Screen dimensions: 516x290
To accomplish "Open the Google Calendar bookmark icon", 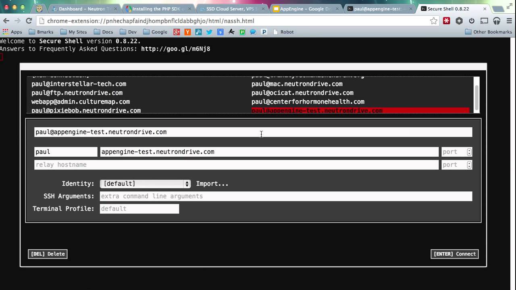I will [220, 32].
